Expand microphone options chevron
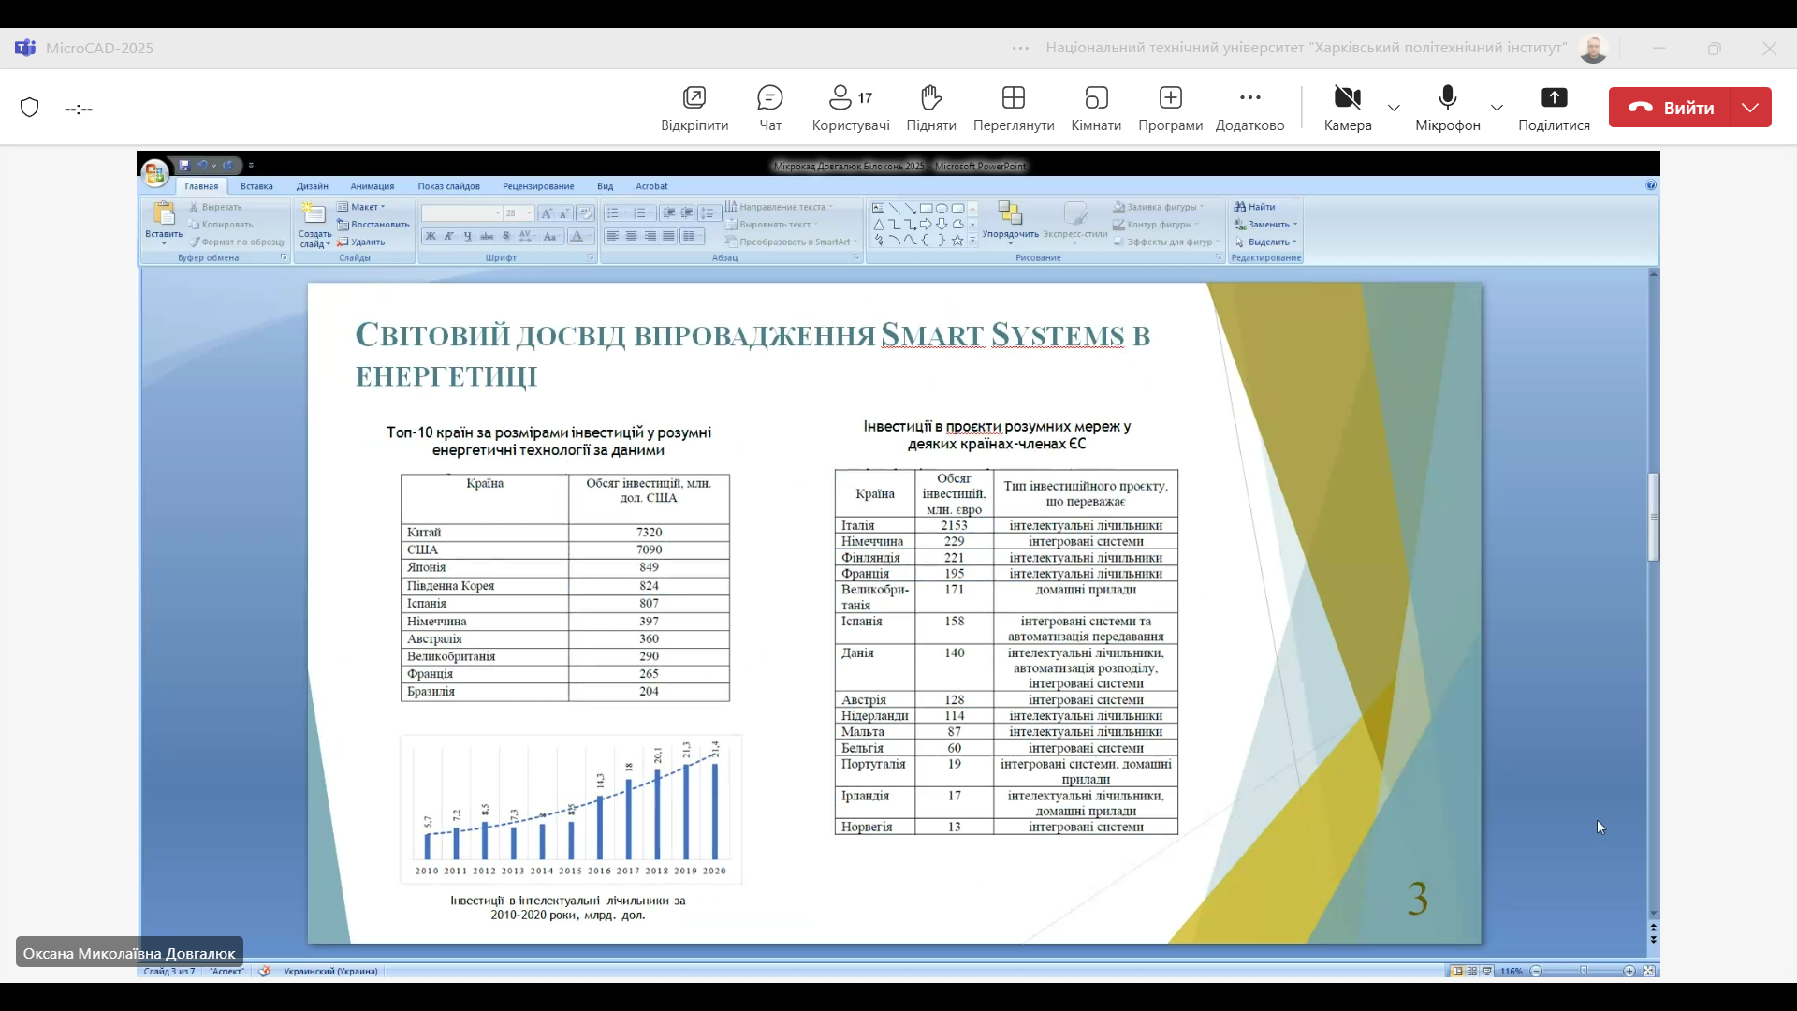 tap(1497, 108)
